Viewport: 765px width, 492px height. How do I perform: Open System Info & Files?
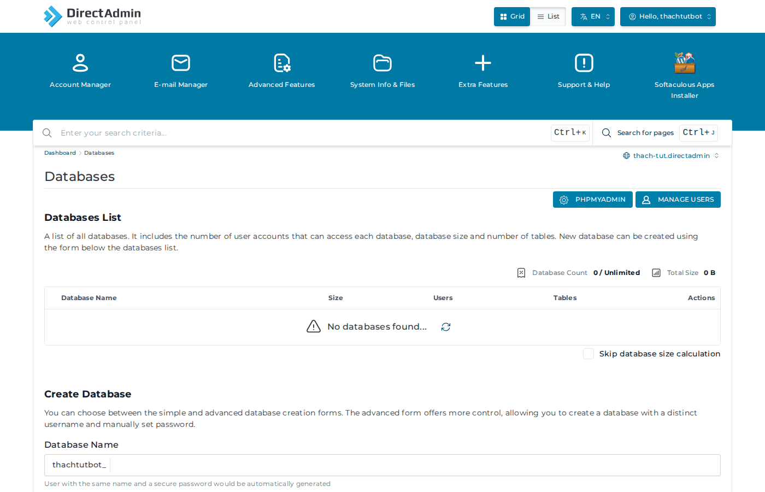382,71
